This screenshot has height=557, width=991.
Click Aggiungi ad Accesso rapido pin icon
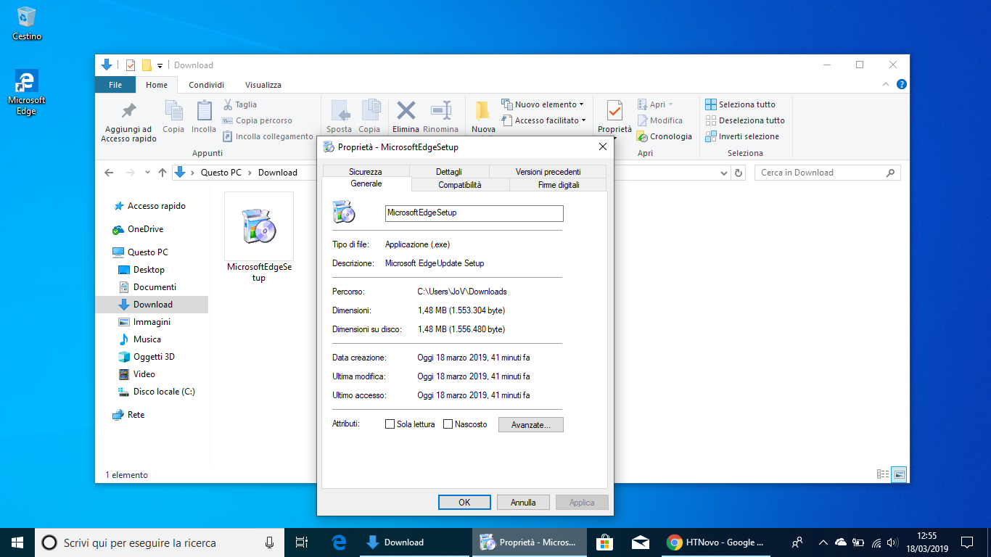(x=128, y=111)
